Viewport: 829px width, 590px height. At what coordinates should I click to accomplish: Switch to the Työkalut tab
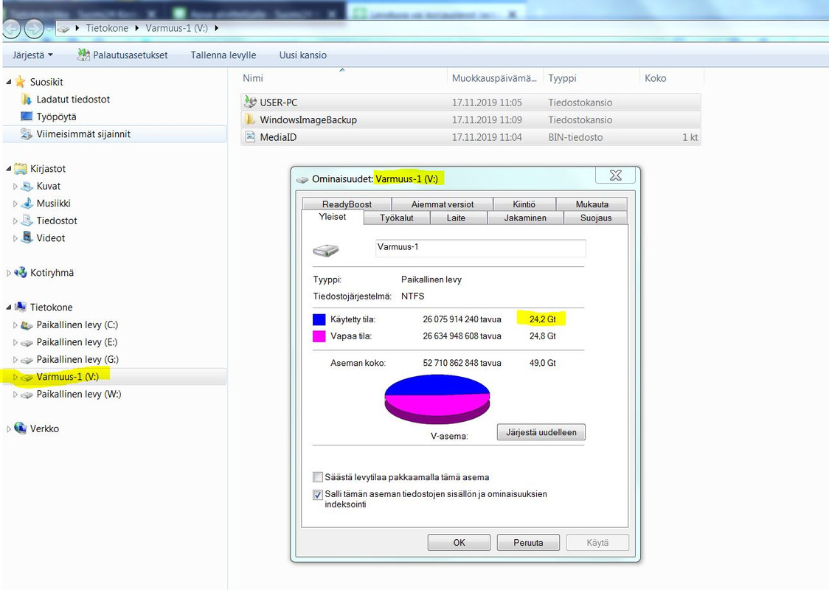397,218
